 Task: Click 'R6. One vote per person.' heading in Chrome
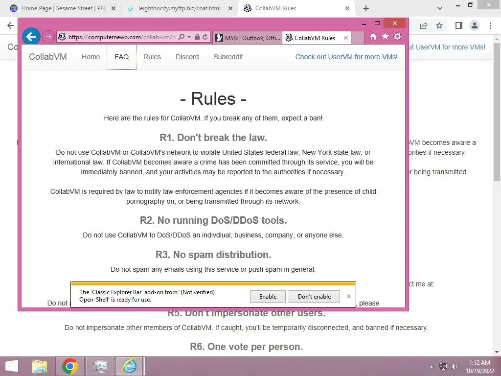coord(247,347)
